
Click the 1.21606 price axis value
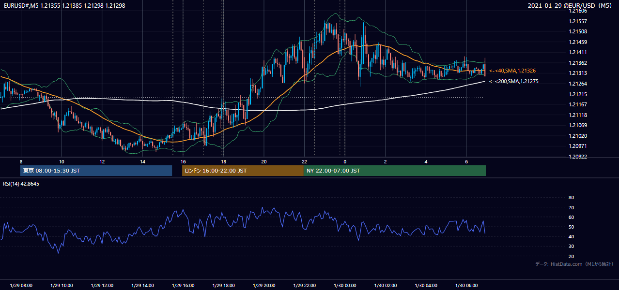pyautogui.click(x=578, y=11)
